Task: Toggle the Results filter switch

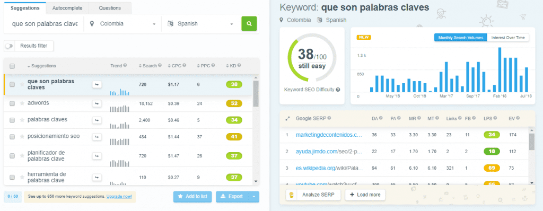Action: [8, 46]
